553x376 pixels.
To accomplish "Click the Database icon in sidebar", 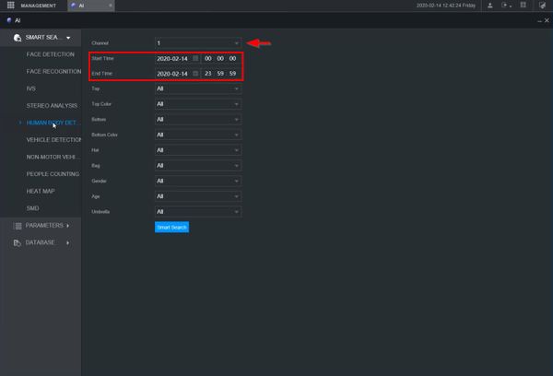I will (17, 242).
